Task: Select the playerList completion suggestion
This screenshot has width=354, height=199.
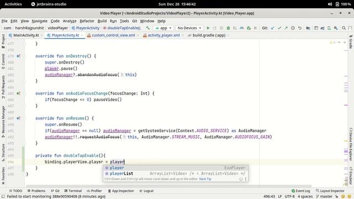Action: click(175, 174)
